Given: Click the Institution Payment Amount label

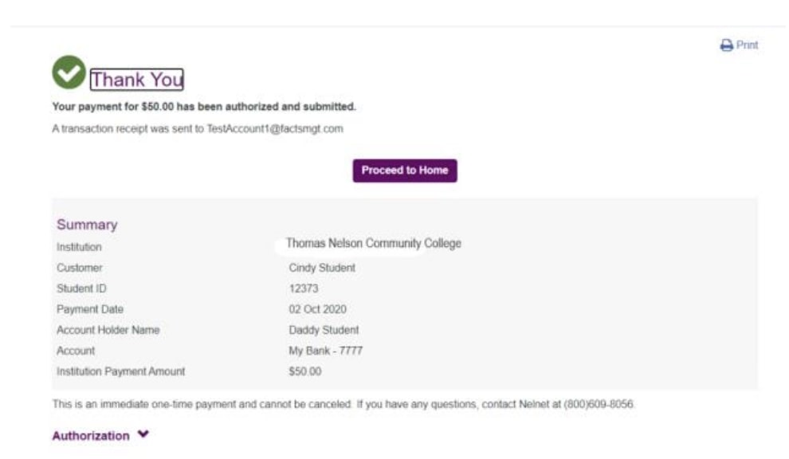Looking at the screenshot, I should coord(120,371).
